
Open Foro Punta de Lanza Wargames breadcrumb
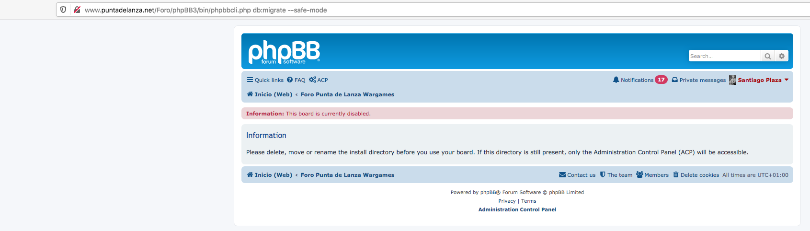[347, 94]
